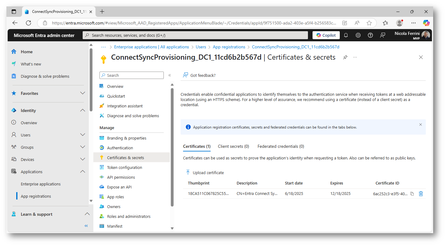Select thumbprint 18CA511C067825C55...
446x246 pixels.
pyautogui.click(x=208, y=194)
